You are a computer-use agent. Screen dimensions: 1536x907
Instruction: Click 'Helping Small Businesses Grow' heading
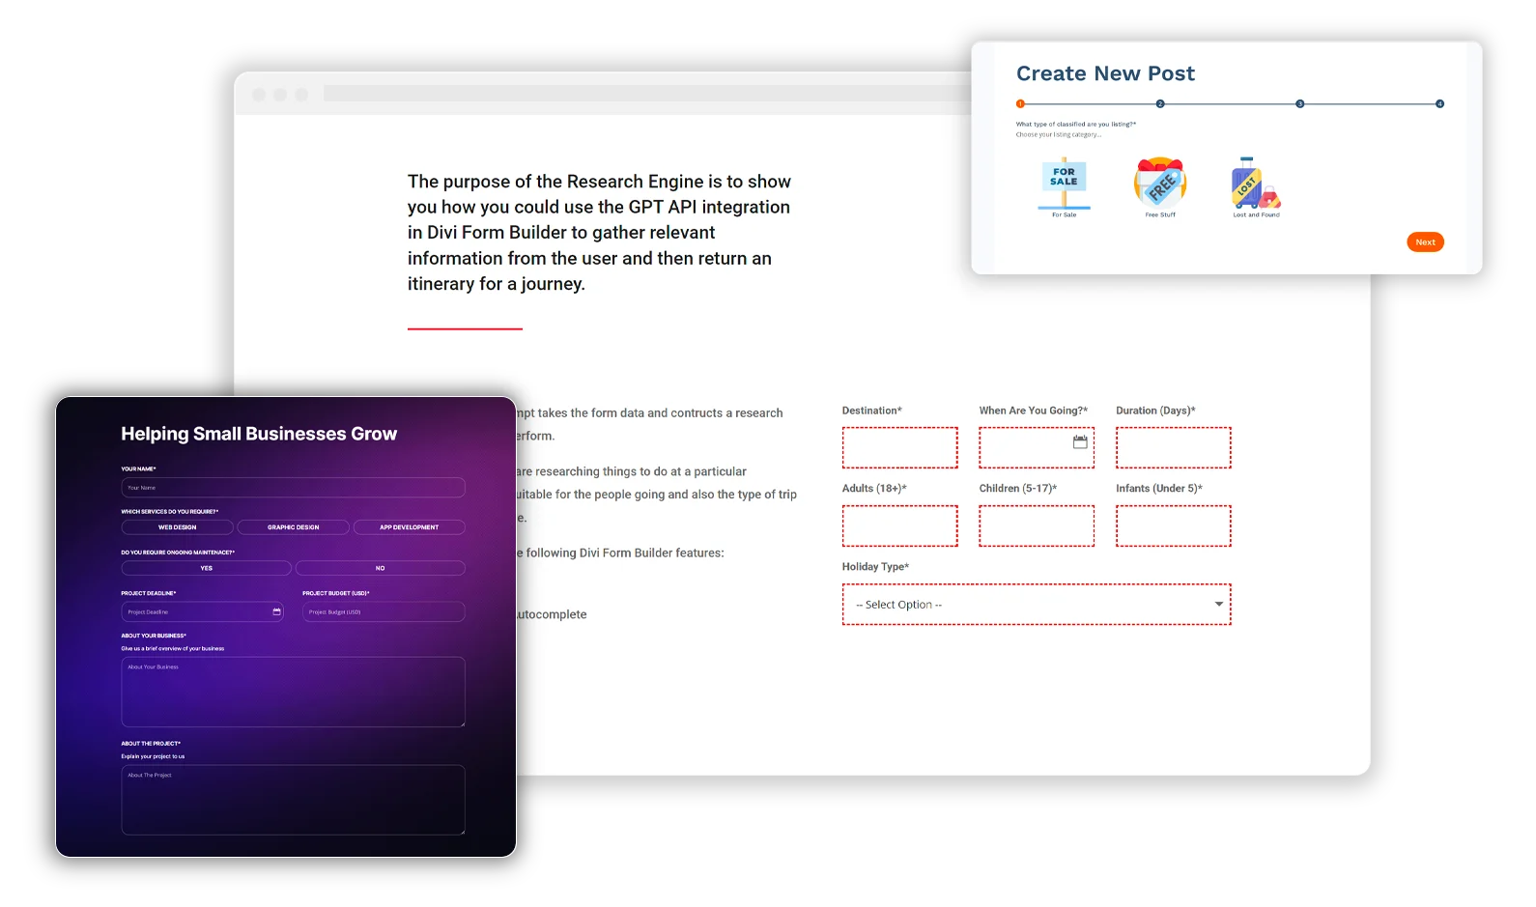point(259,434)
